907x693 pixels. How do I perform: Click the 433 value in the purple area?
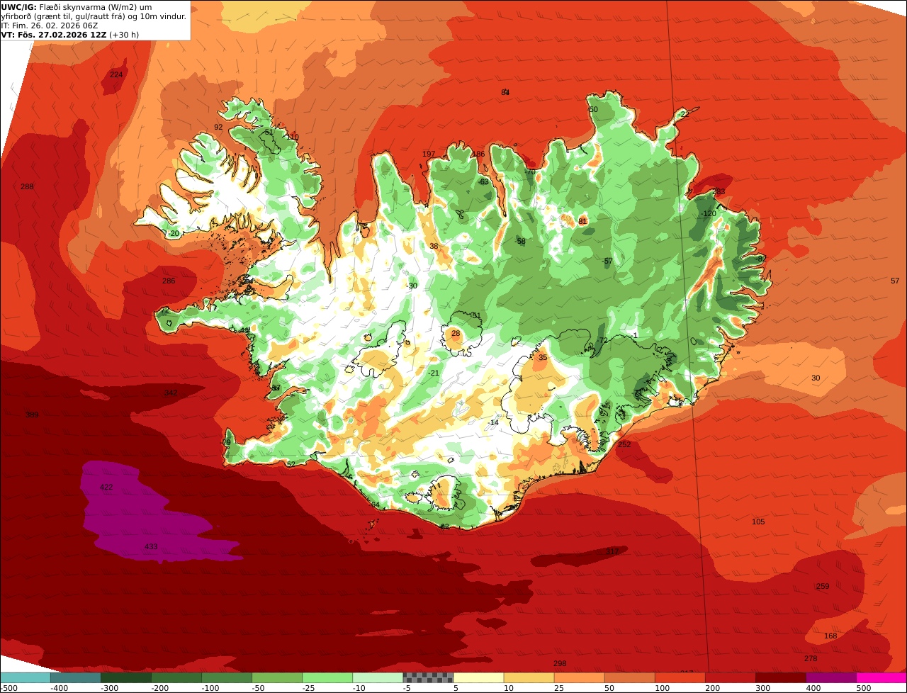pyautogui.click(x=151, y=547)
